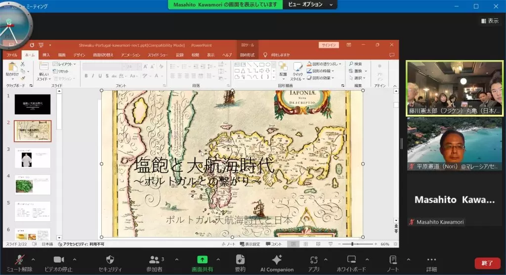Open the More (詳細) menu

[x=431, y=263]
